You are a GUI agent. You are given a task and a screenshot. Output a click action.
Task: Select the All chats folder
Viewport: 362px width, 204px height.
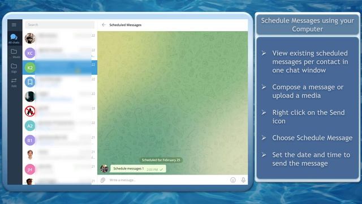click(x=14, y=39)
